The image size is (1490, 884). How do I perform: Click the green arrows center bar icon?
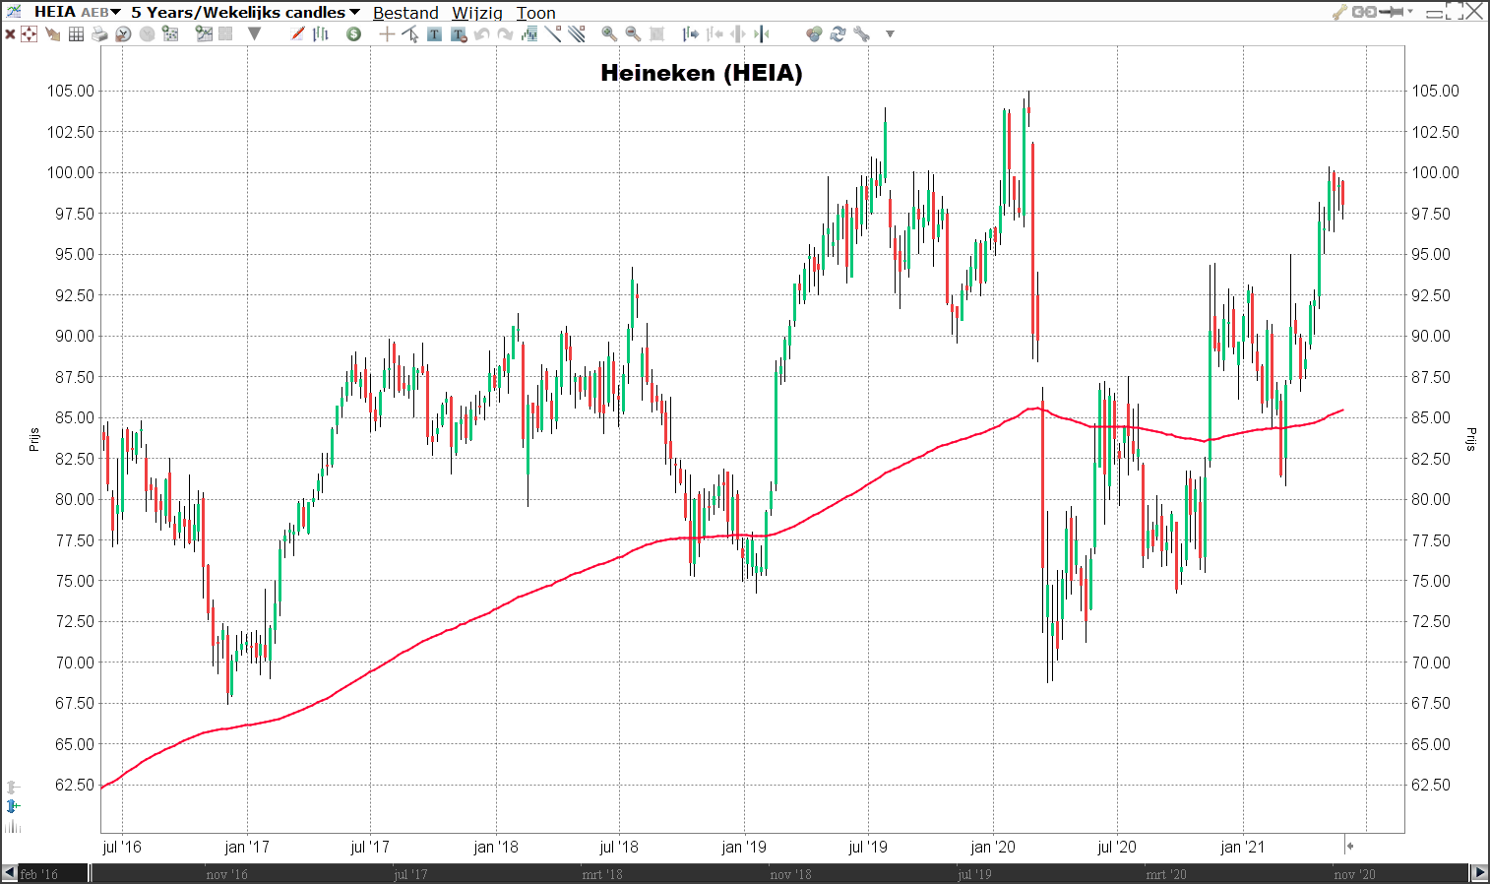tap(762, 34)
